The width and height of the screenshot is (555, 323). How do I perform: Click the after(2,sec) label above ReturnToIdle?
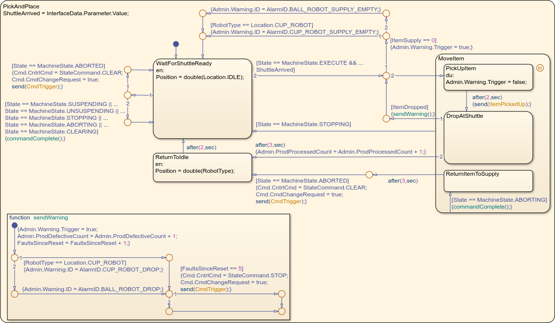coord(201,147)
